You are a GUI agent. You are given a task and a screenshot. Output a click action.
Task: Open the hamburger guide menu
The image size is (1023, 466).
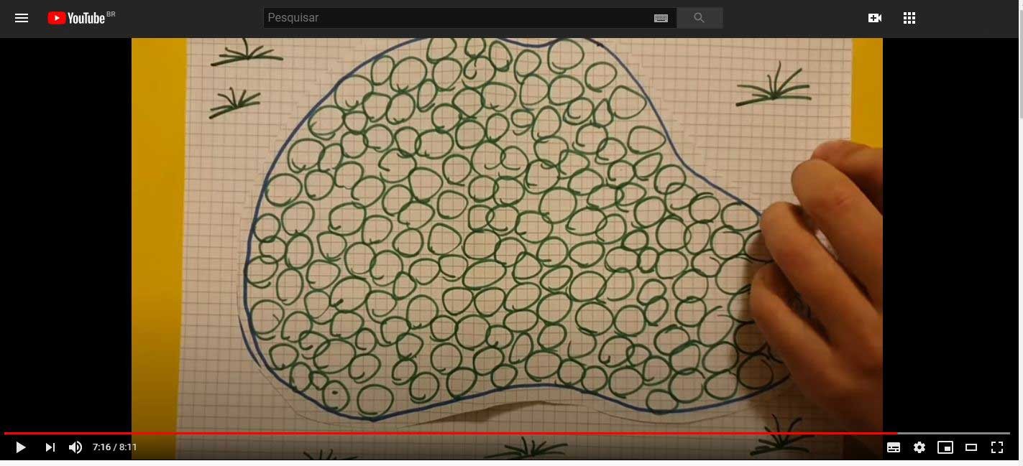click(22, 18)
